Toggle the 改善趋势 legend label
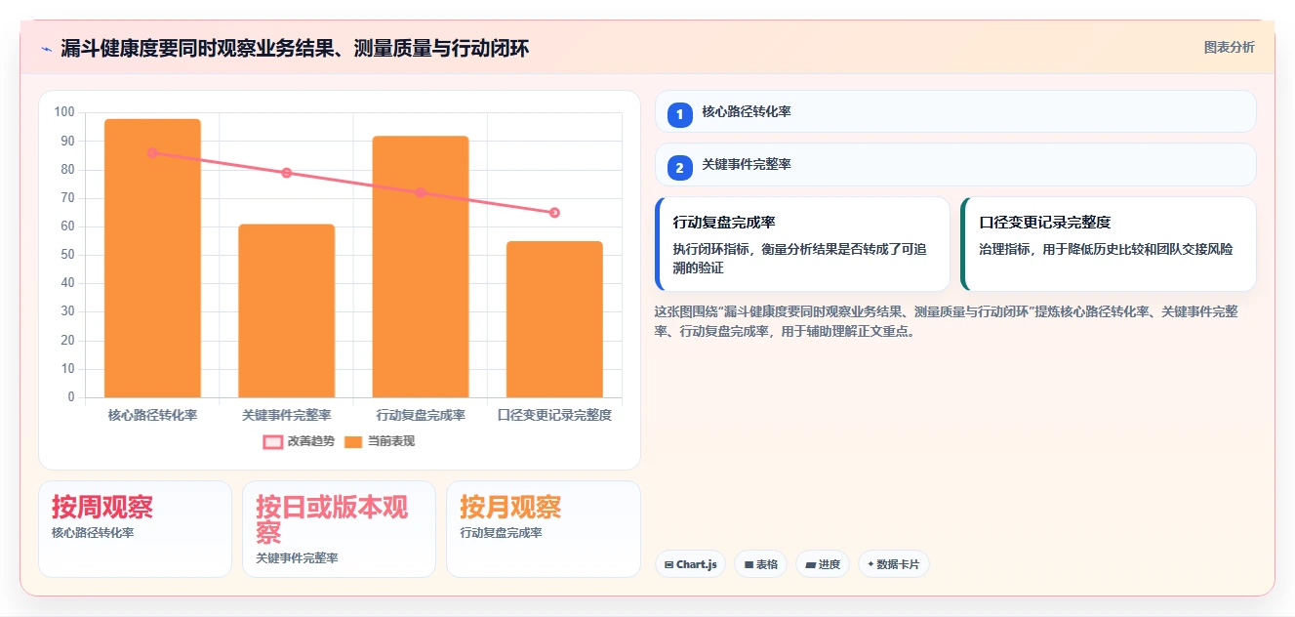Screen dimensions: 1295x617 [x=310, y=442]
